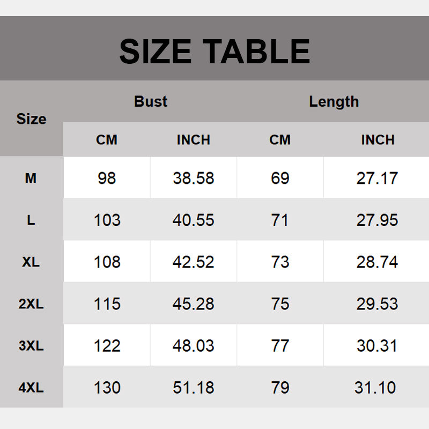
Task: Select the 29.53 inch length value
Action: coord(378,304)
